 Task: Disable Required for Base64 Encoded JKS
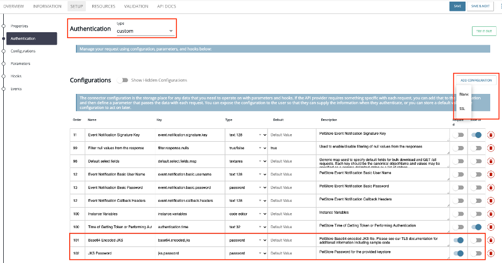pyautogui.click(x=459, y=240)
